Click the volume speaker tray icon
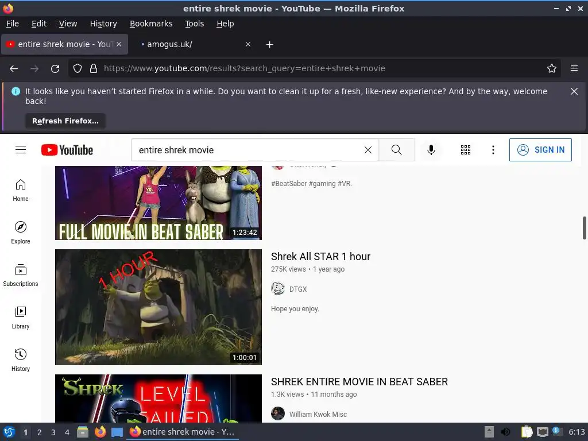This screenshot has height=441, width=588. (505, 432)
